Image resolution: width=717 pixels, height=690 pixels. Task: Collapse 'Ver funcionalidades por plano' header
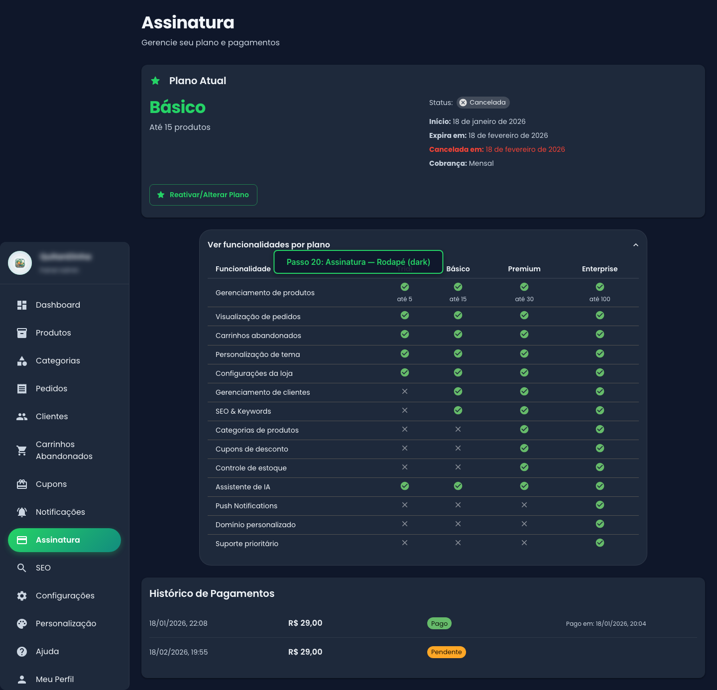pos(269,245)
